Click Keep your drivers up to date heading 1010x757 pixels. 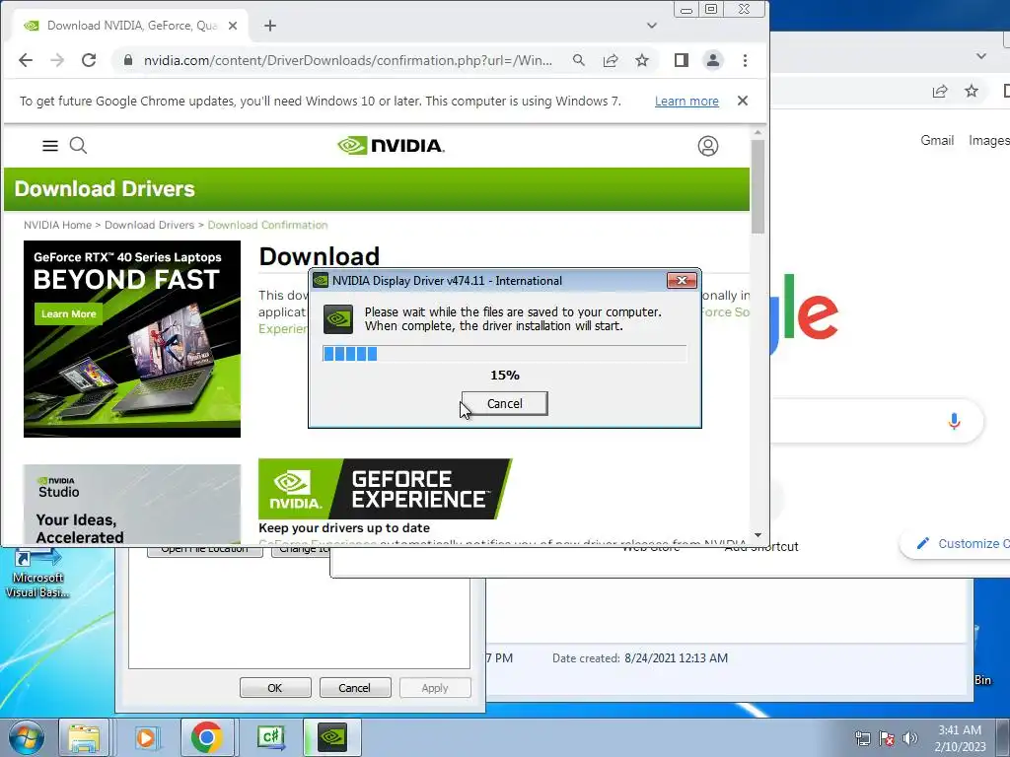(344, 528)
